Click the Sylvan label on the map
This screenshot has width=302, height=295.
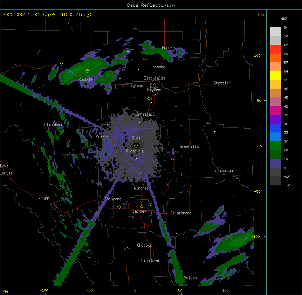point(137,86)
